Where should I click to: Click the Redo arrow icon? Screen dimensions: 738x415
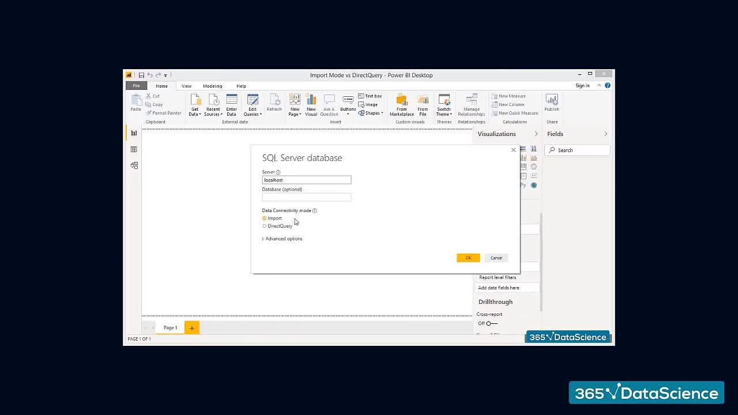(158, 75)
